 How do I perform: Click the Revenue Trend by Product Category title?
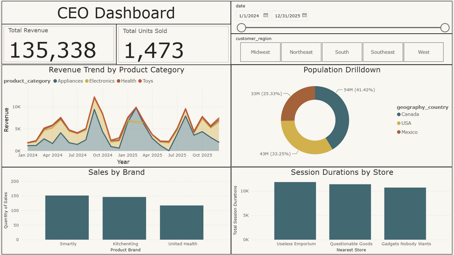[116, 70]
